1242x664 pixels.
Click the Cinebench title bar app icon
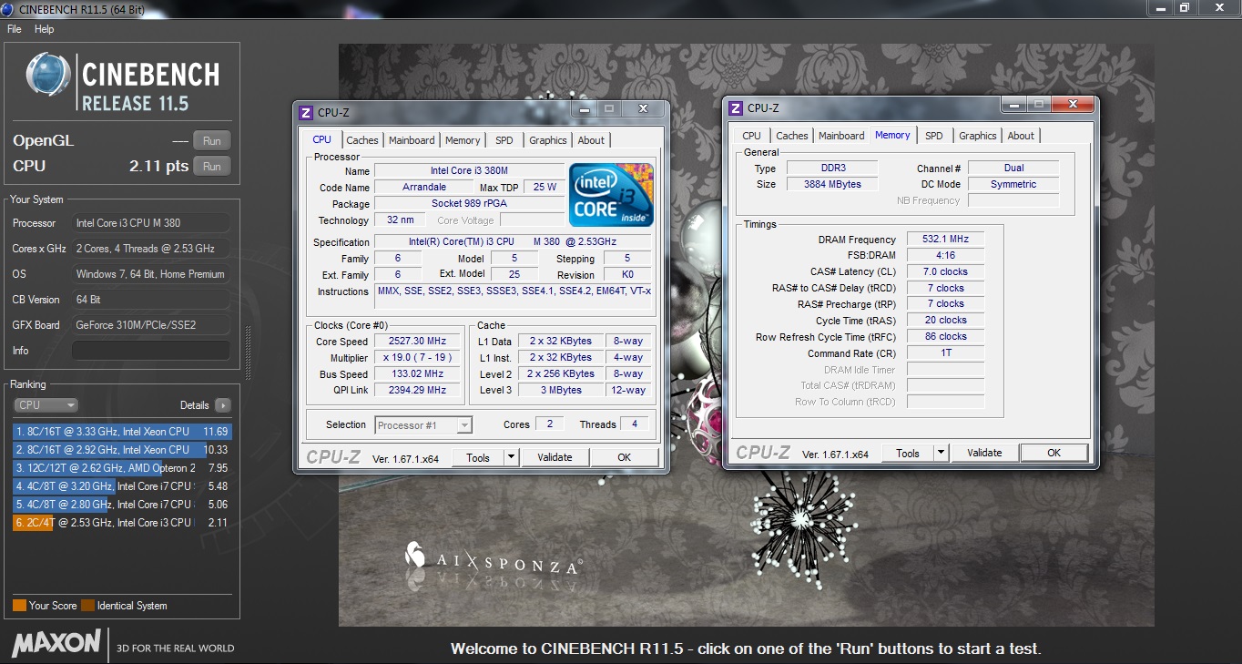point(9,8)
